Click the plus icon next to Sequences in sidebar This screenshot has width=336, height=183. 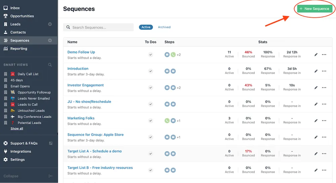[x=50, y=40]
